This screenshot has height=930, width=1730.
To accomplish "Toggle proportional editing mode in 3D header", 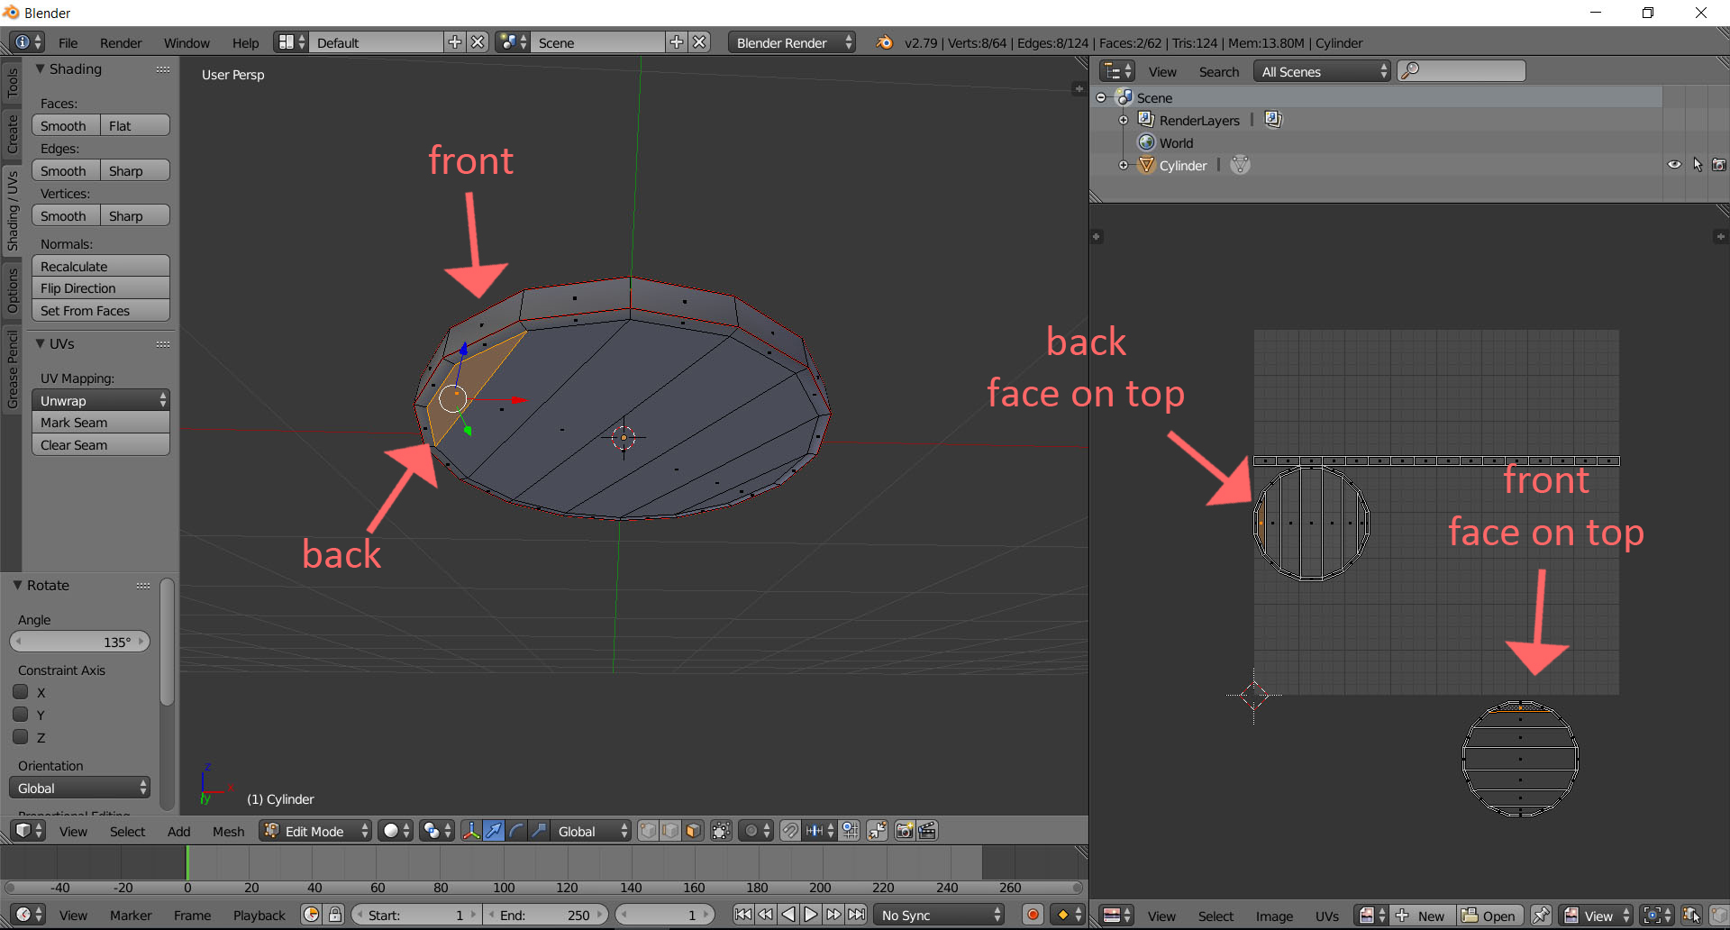I will point(755,831).
